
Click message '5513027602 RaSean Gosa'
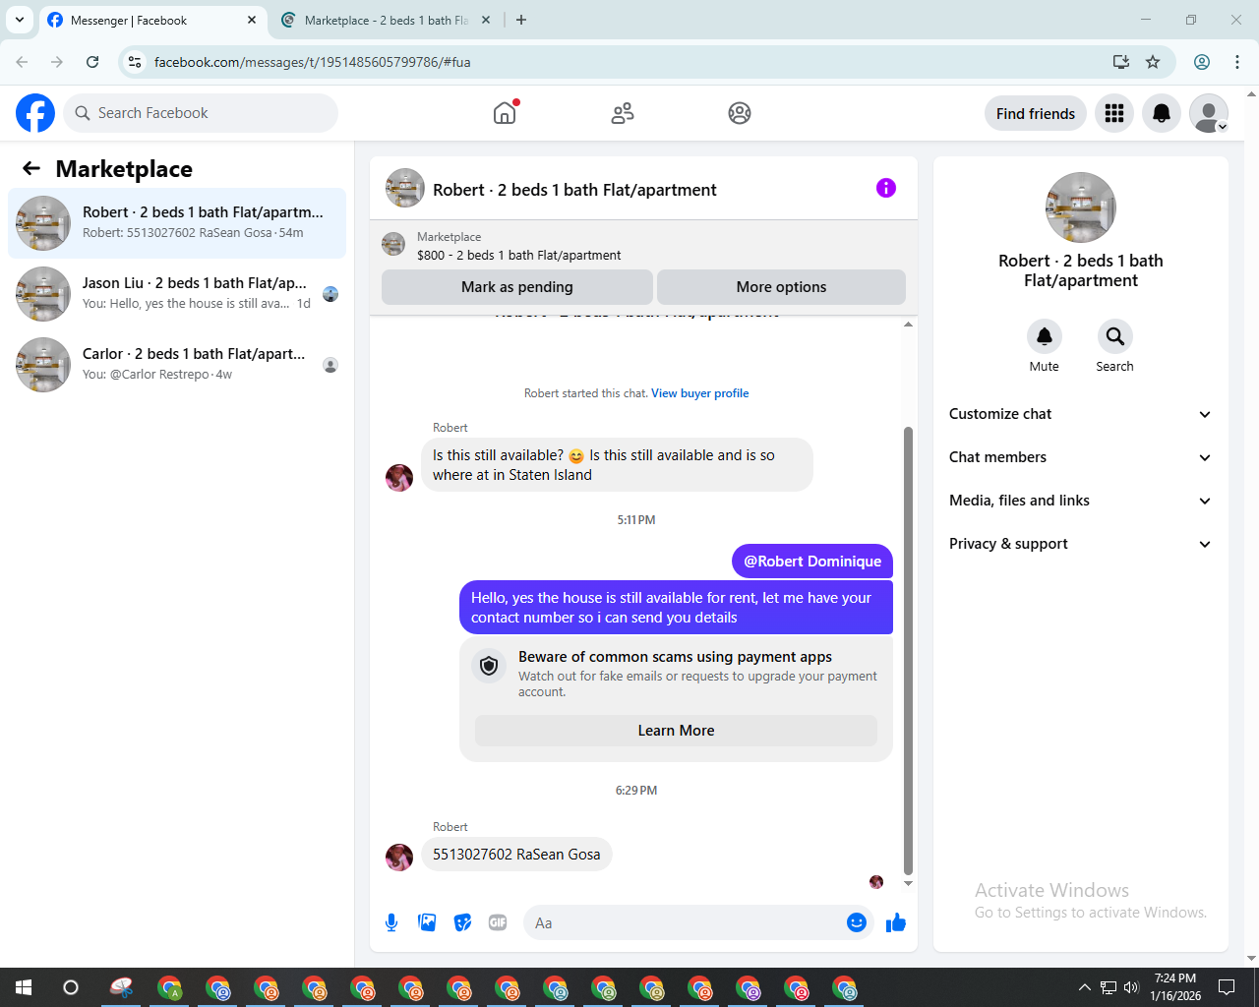tap(516, 854)
